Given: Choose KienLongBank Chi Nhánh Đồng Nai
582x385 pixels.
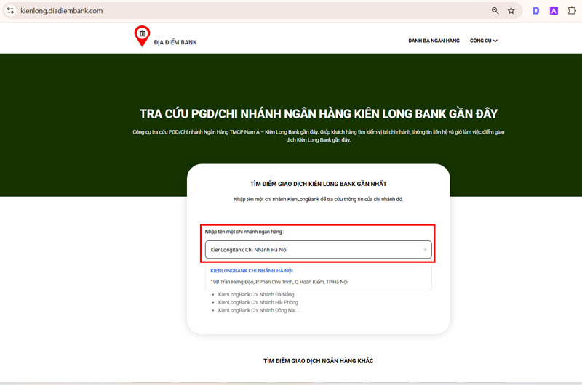Looking at the screenshot, I should tap(258, 310).
